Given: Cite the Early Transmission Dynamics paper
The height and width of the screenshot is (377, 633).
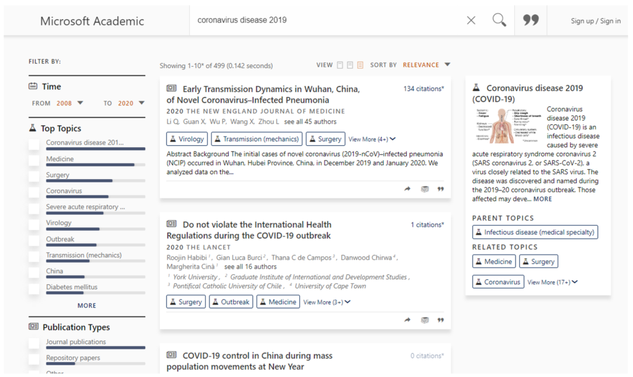Looking at the screenshot, I should click(440, 190).
